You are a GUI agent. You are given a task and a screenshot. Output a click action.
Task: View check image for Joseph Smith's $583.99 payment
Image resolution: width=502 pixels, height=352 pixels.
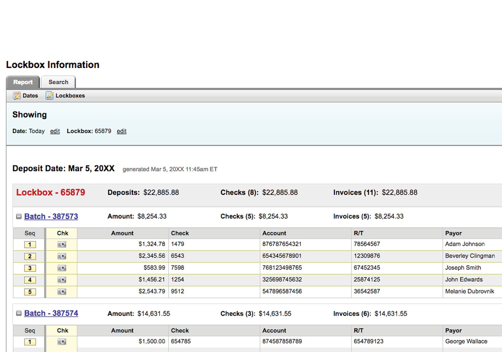pyautogui.click(x=61, y=268)
